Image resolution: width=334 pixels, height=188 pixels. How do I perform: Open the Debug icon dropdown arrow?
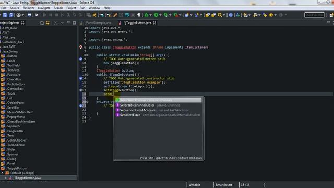(x=150, y=15)
